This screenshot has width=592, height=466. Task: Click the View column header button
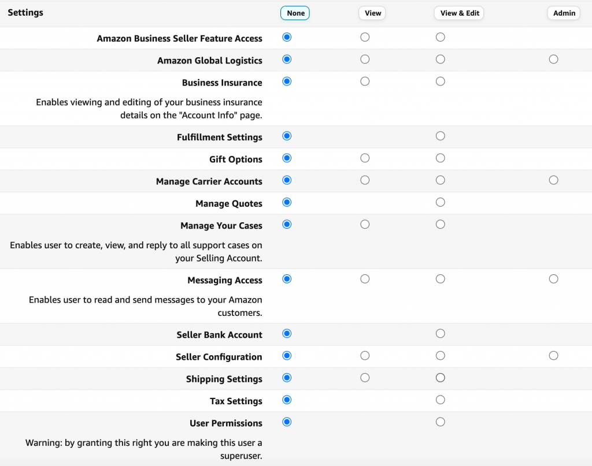point(372,13)
